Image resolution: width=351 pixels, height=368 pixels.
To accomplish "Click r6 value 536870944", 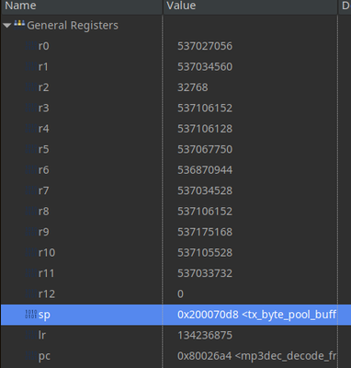I will 205,170.
